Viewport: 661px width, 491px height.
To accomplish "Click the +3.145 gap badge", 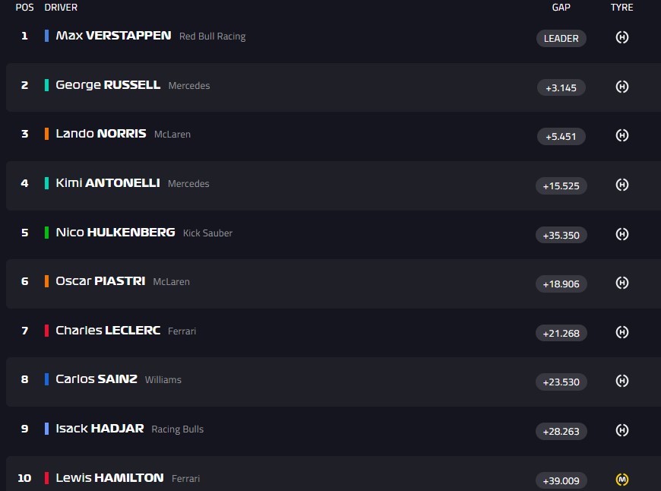I will tap(561, 87).
